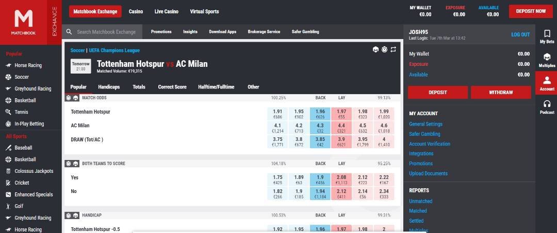This screenshot has width=557, height=233.
Task: Select Tottenham Hotspur back odds 1.96
Action: [320, 114]
